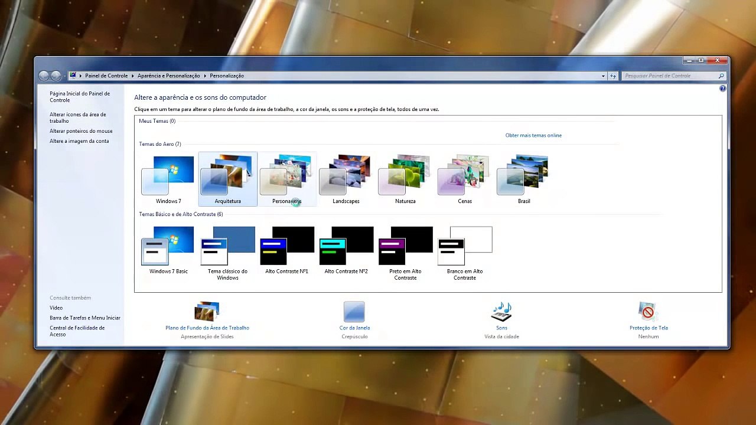Maximize the Personalização window
This screenshot has width=756, height=425.
(700, 60)
